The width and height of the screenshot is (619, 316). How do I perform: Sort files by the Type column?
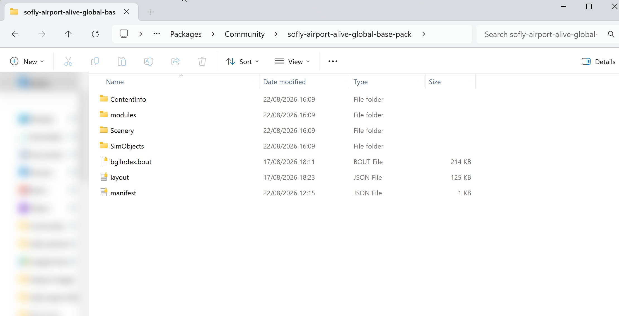point(361,82)
